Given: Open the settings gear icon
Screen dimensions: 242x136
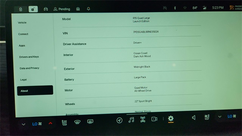Looking at the screenshot, I should point(171,118).
